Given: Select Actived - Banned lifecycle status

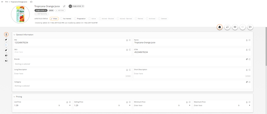Looking at the screenshot, I should [x=125, y=19].
